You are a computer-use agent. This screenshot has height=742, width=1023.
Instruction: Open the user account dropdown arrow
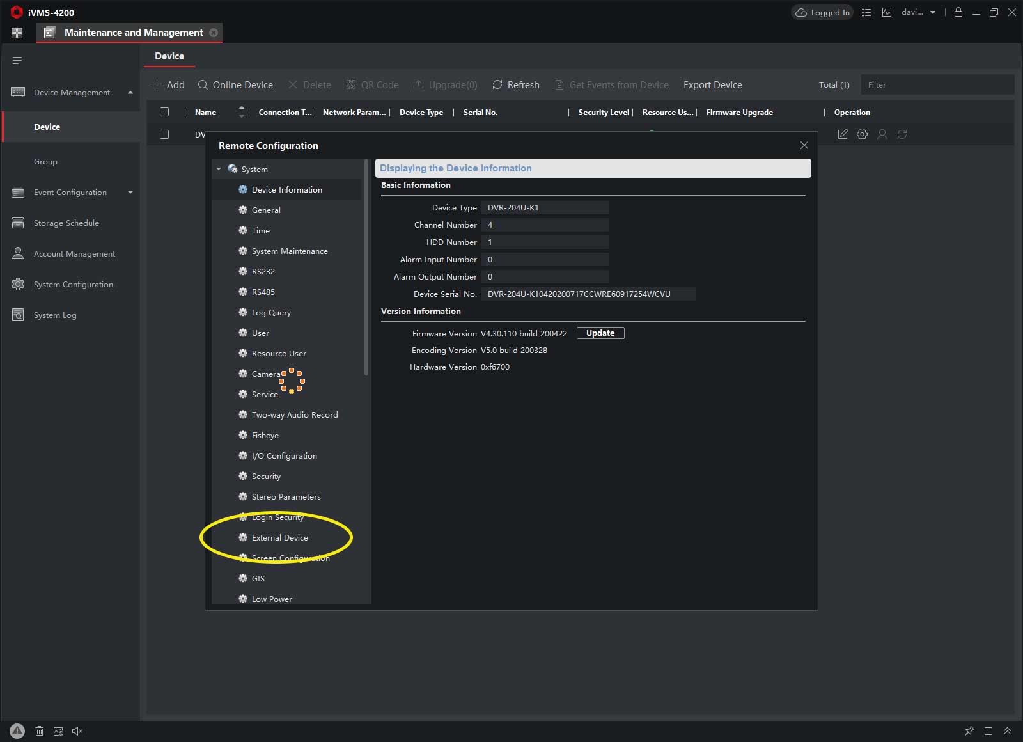(x=933, y=12)
